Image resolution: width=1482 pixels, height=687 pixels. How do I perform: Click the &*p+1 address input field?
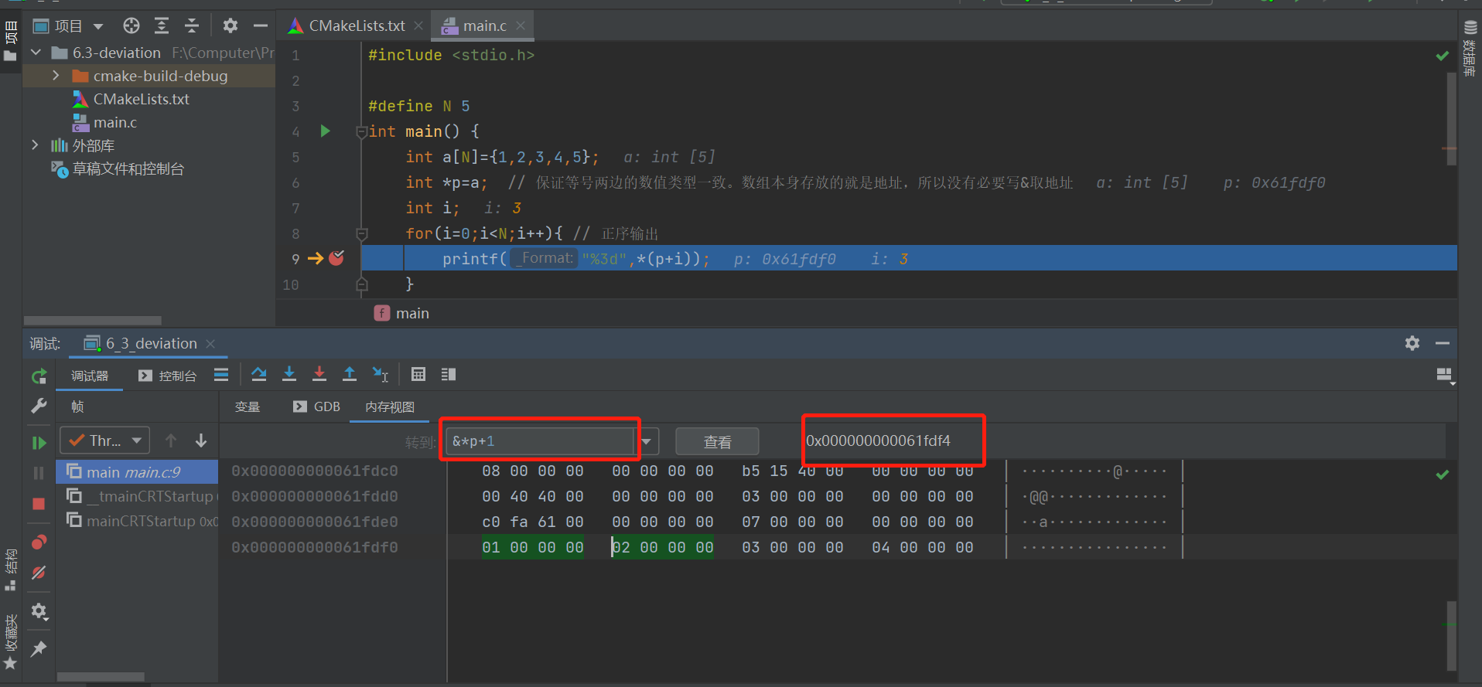[540, 441]
